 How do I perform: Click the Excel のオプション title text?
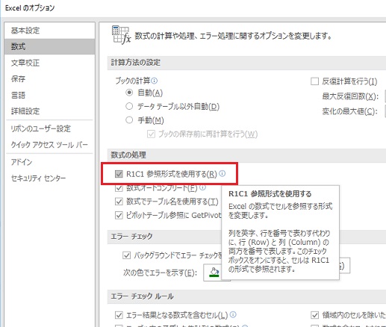tap(30, 8)
